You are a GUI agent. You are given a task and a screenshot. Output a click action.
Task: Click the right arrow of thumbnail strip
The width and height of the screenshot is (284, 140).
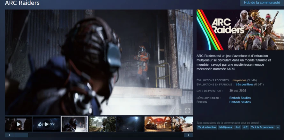[x=188, y=135]
